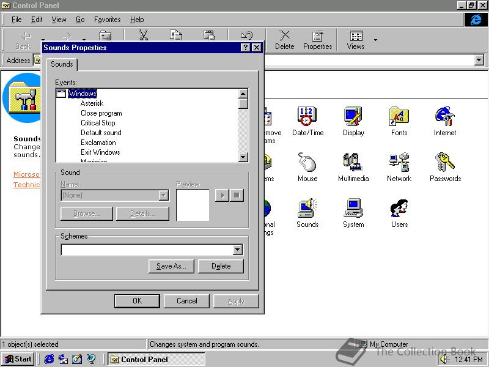
Task: Select the Default sound event
Action: pos(101,133)
